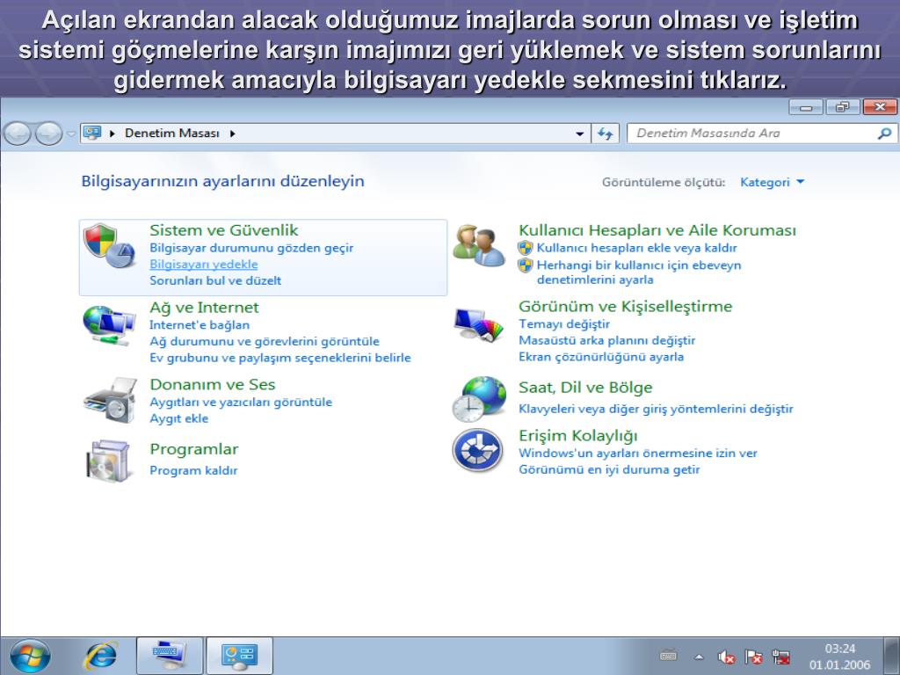Click Temayı değiştir link
The image size is (900, 675).
(x=563, y=324)
